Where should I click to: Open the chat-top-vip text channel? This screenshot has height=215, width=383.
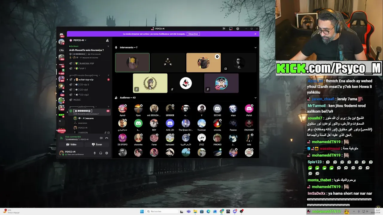pyautogui.click(x=89, y=80)
